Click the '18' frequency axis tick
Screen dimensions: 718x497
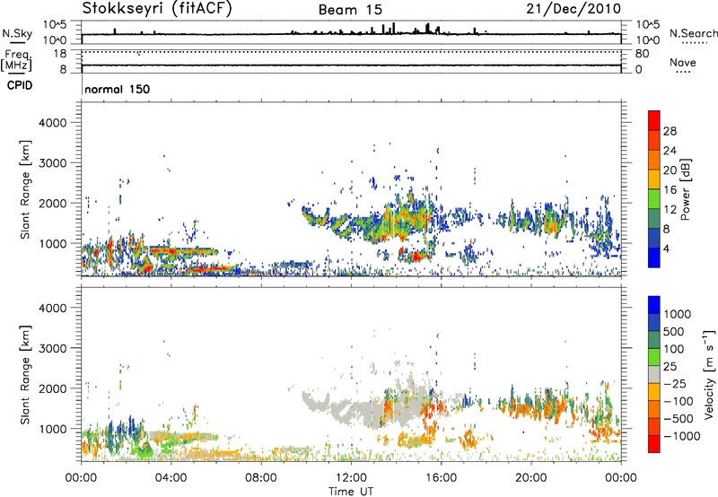coord(60,54)
